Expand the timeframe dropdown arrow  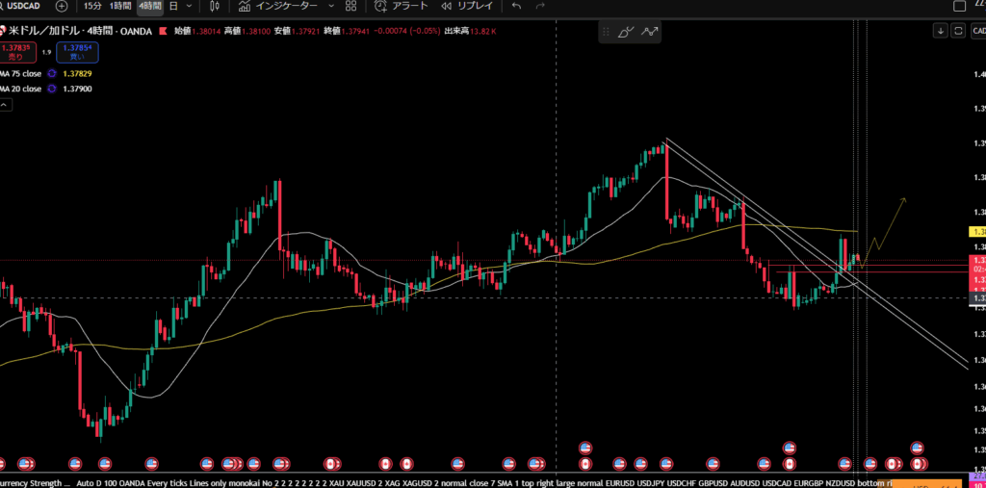189,6
